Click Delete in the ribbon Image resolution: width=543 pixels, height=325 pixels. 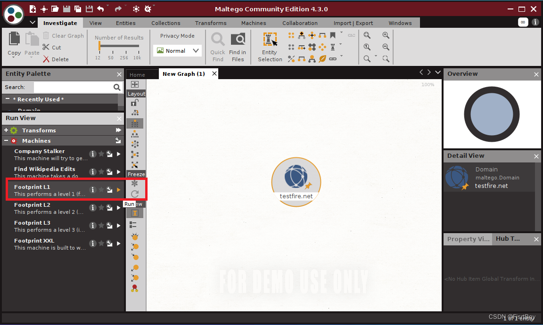[56, 59]
